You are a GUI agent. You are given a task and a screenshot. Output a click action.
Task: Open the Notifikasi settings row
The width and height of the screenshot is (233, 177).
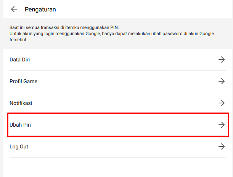coord(114,103)
